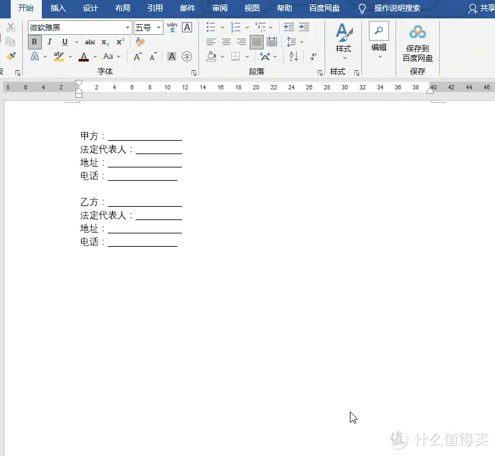Expand the highlight color arrow
Image resolution: width=495 pixels, height=456 pixels.
click(x=70, y=57)
